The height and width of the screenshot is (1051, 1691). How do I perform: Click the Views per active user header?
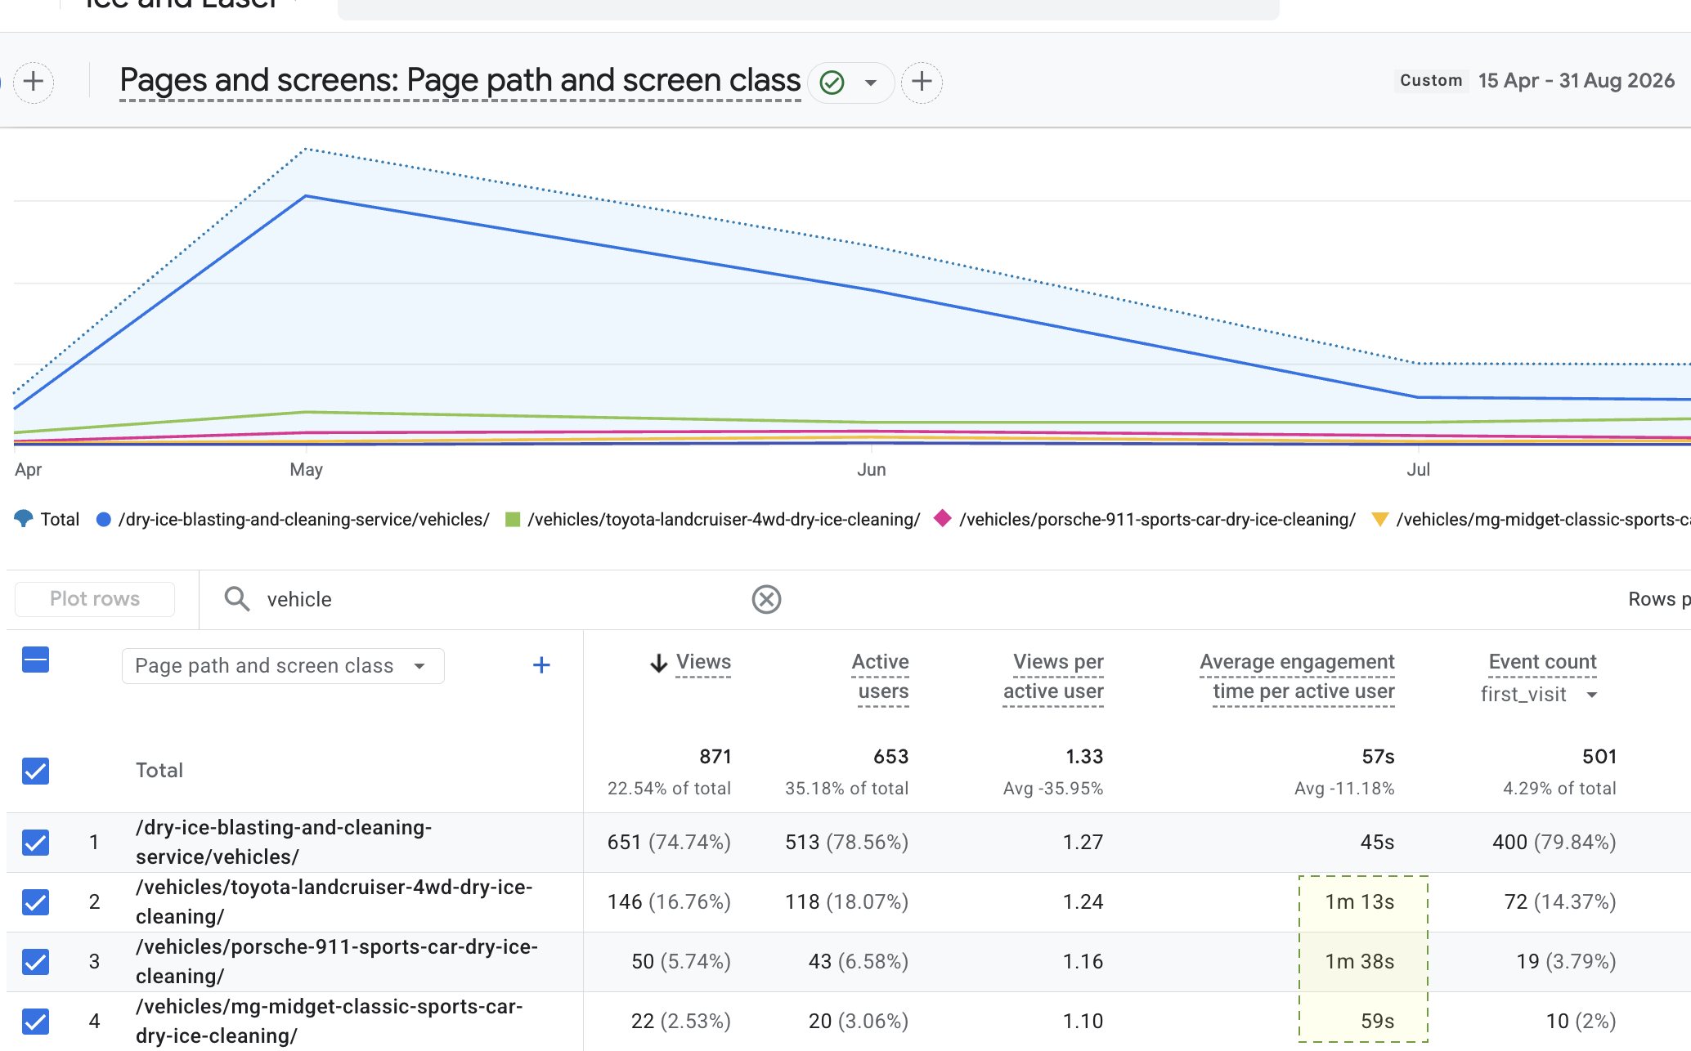pyautogui.click(x=1053, y=676)
